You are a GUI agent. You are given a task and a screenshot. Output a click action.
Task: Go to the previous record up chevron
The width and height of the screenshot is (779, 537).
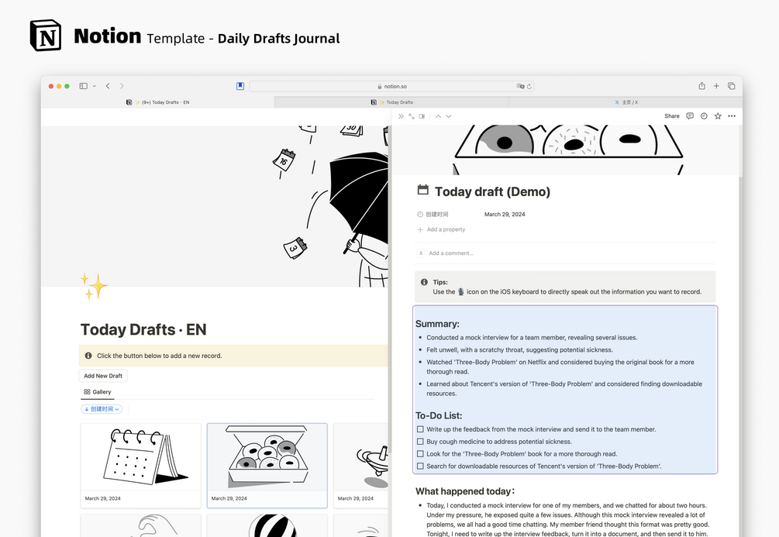click(438, 116)
